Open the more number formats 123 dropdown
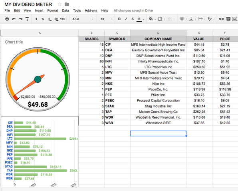 click(x=63, y=19)
